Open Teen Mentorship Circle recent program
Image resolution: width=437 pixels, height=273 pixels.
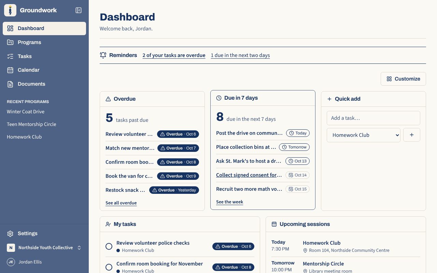[x=44, y=124]
